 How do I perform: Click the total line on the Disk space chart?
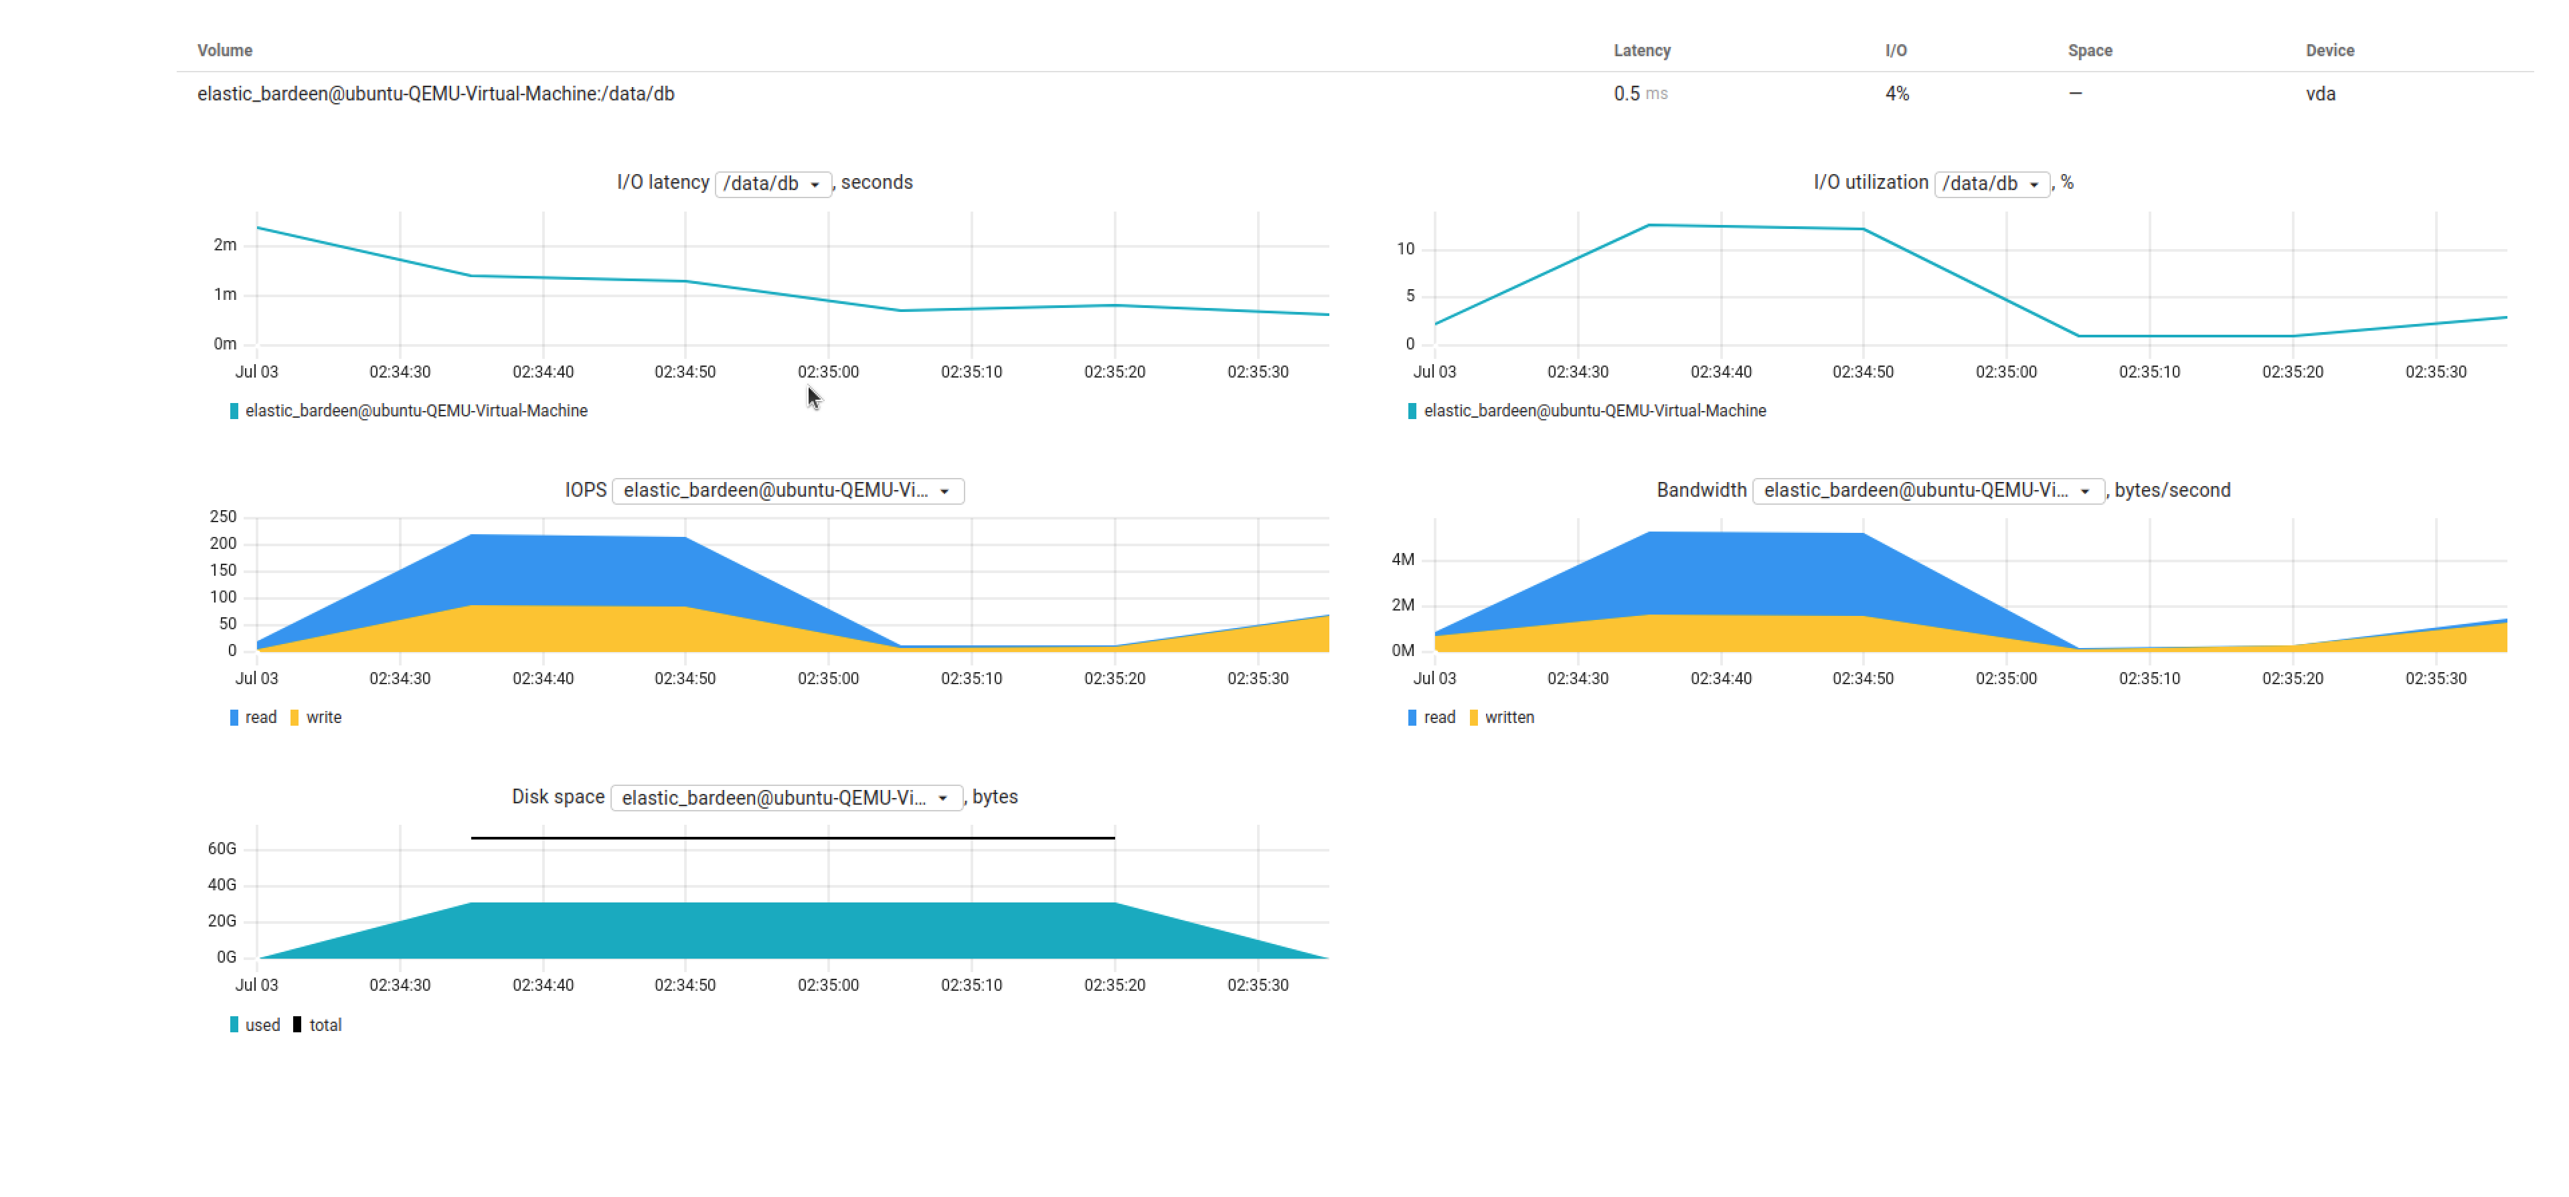[x=793, y=838]
